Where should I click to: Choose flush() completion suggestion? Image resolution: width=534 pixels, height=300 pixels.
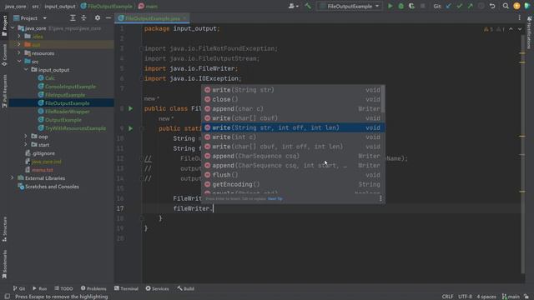(x=293, y=175)
